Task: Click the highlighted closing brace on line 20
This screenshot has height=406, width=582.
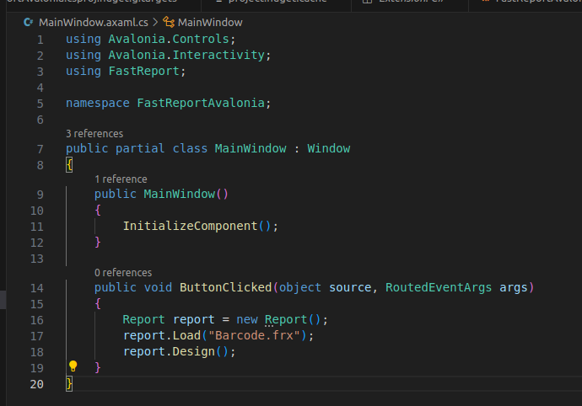Action: (69, 383)
